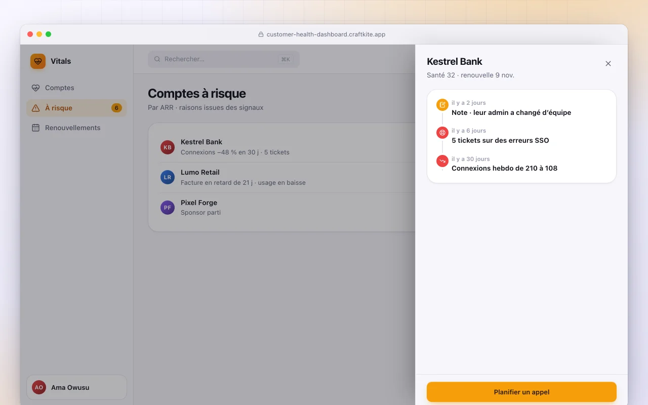This screenshot has width=648, height=405.
Task: Click the orange note icon in timeline
Action: [x=442, y=105]
